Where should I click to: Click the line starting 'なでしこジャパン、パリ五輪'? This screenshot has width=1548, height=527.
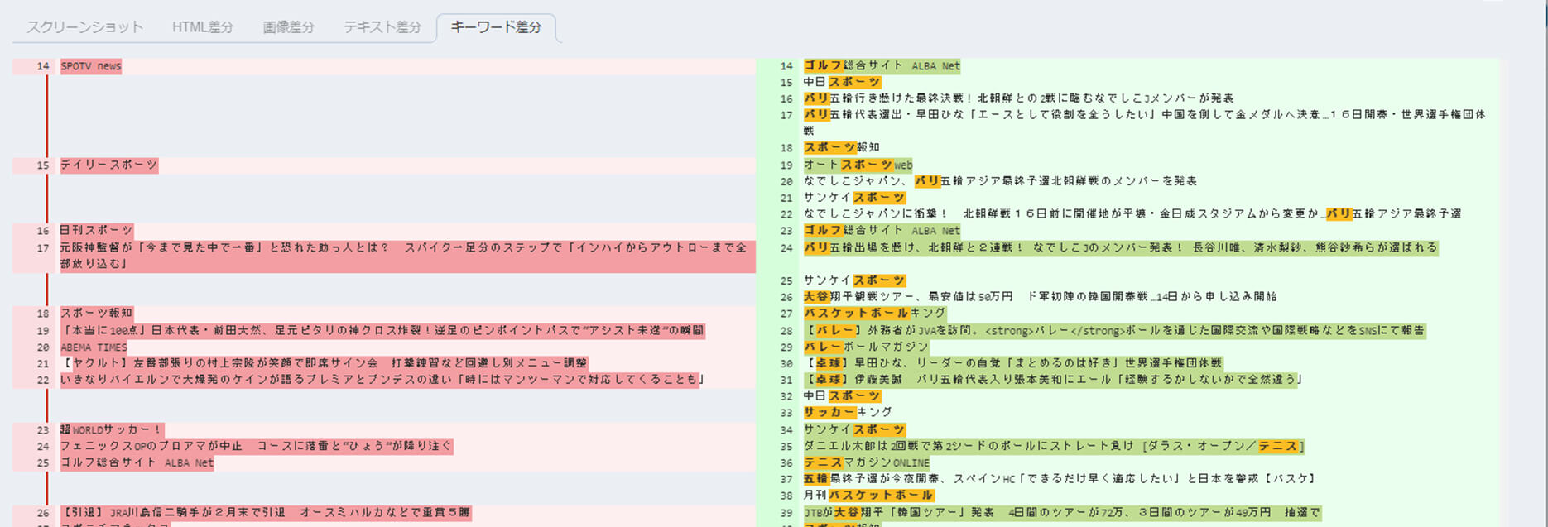1000,181
